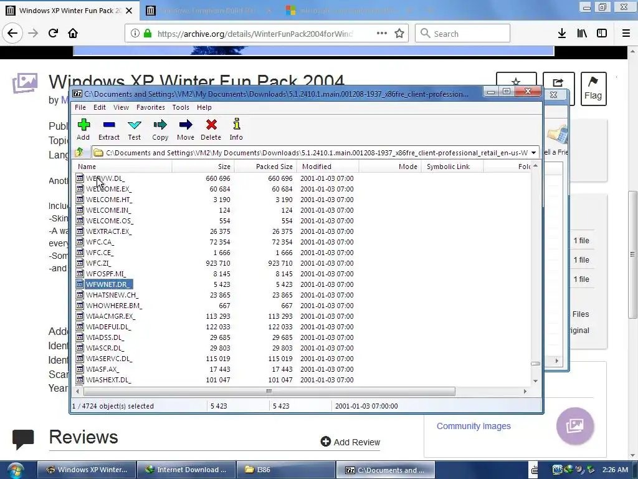Open the Firefox hamburger menu

click(x=626, y=34)
